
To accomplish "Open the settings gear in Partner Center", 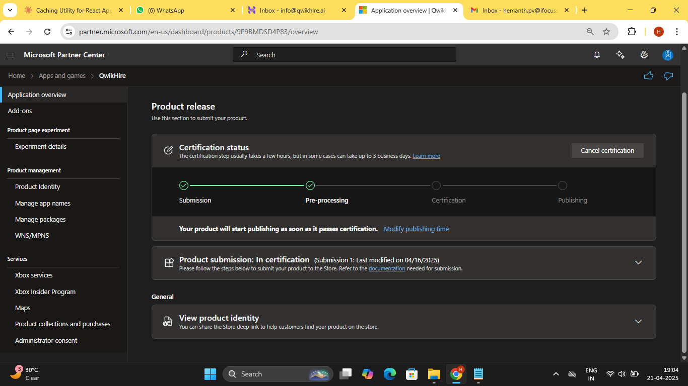I will pyautogui.click(x=644, y=55).
